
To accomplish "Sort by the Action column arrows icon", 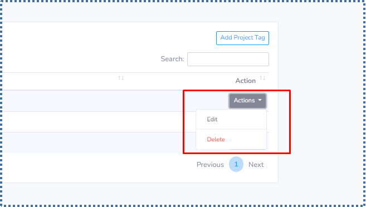I will click(262, 78).
